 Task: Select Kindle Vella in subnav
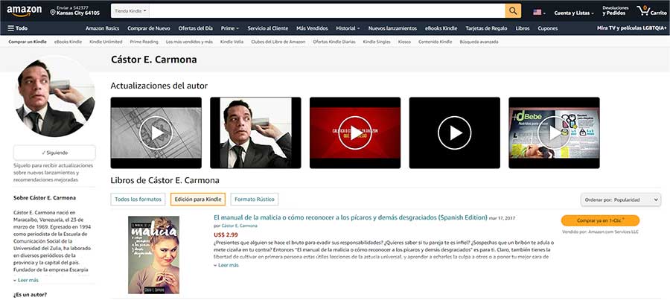[232, 42]
